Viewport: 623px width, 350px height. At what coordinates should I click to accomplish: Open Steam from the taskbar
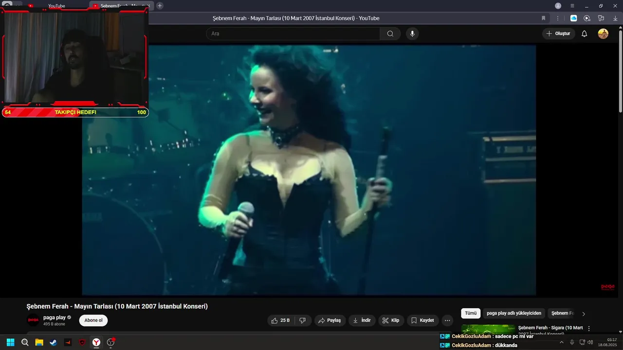pos(53,342)
